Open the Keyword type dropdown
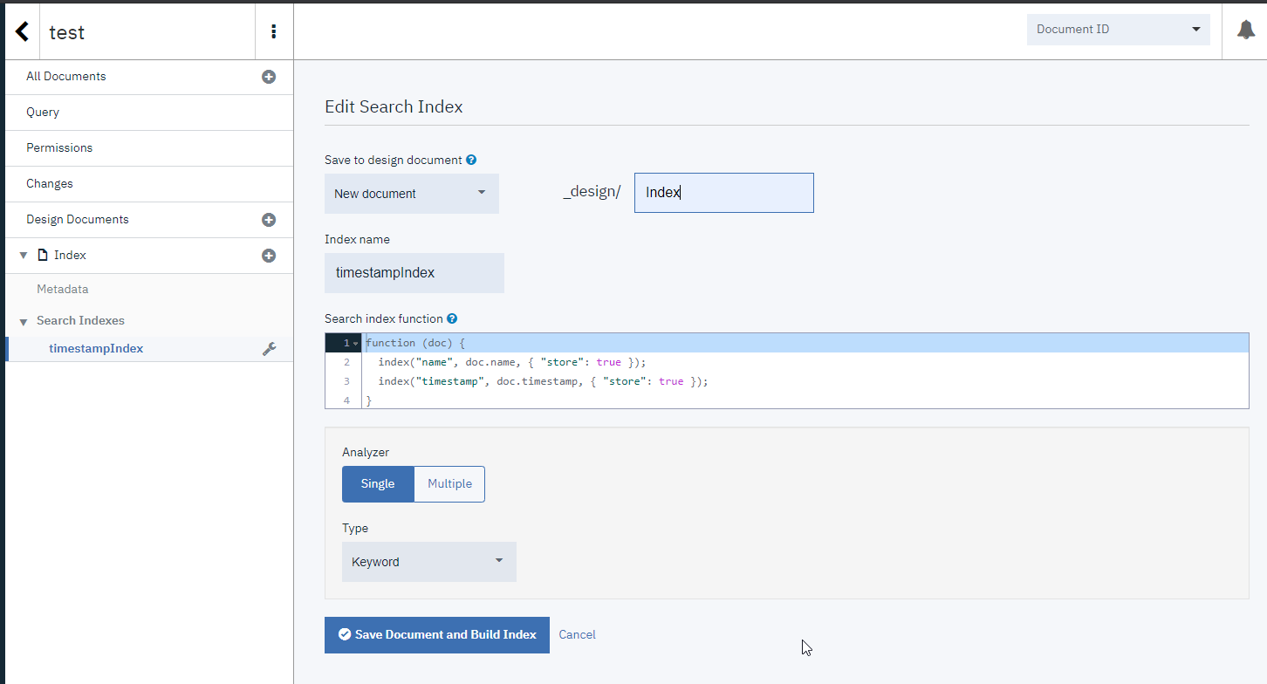The width and height of the screenshot is (1267, 684). tap(429, 562)
